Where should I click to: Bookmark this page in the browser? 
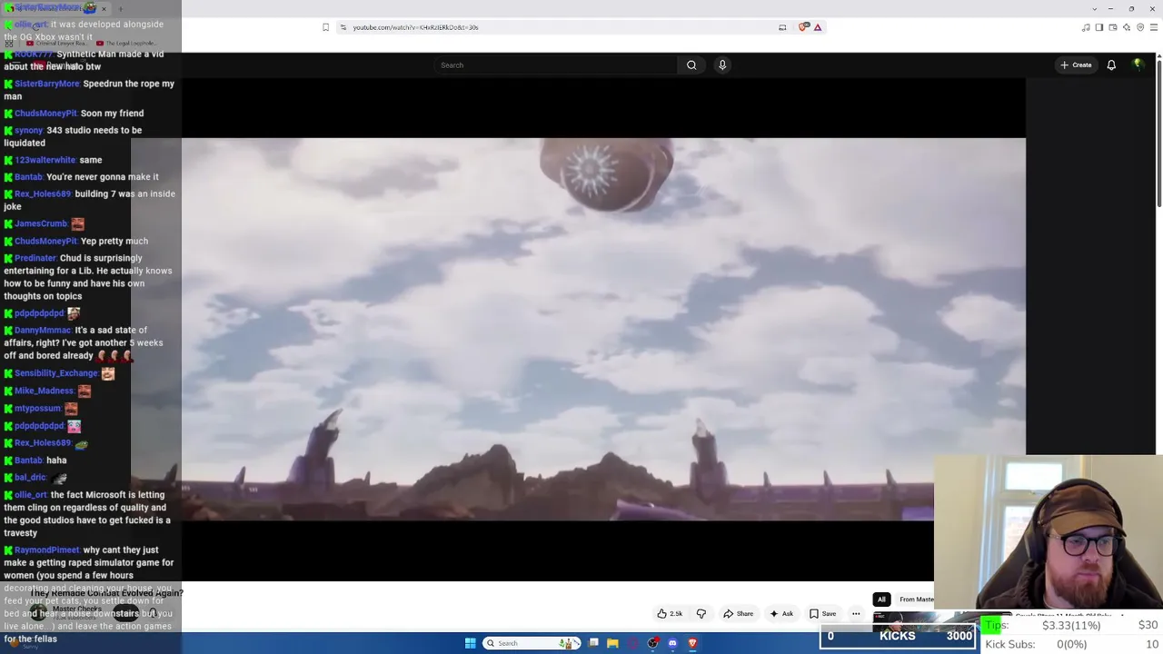[325, 27]
